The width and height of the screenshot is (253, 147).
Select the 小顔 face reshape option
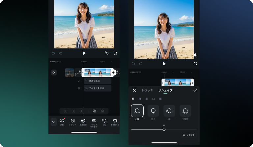click(x=137, y=111)
